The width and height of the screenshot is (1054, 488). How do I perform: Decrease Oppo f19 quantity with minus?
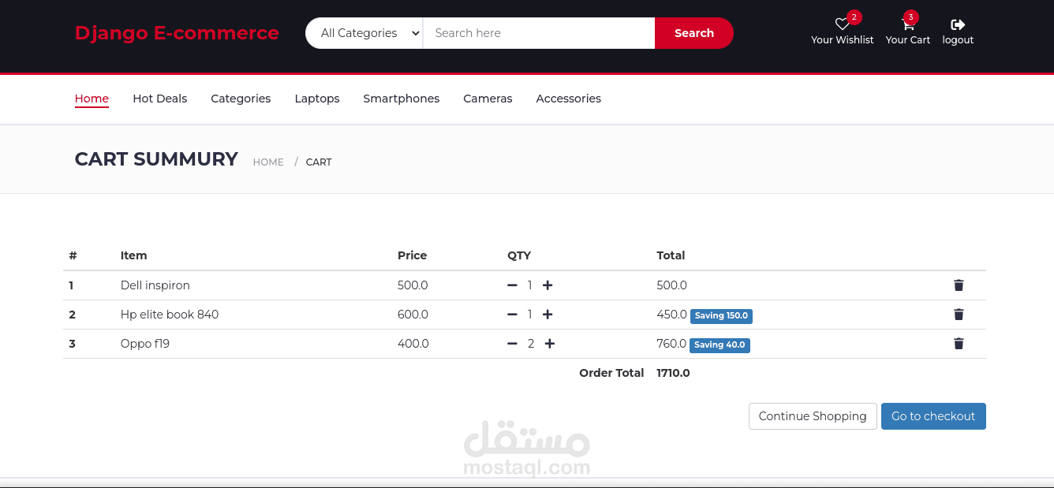click(x=512, y=344)
